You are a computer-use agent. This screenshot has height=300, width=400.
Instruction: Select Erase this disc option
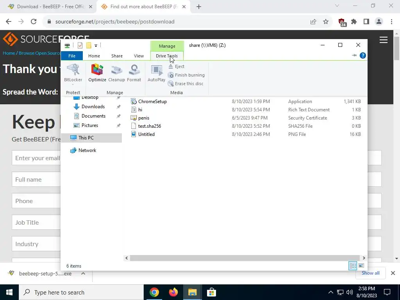186,84
